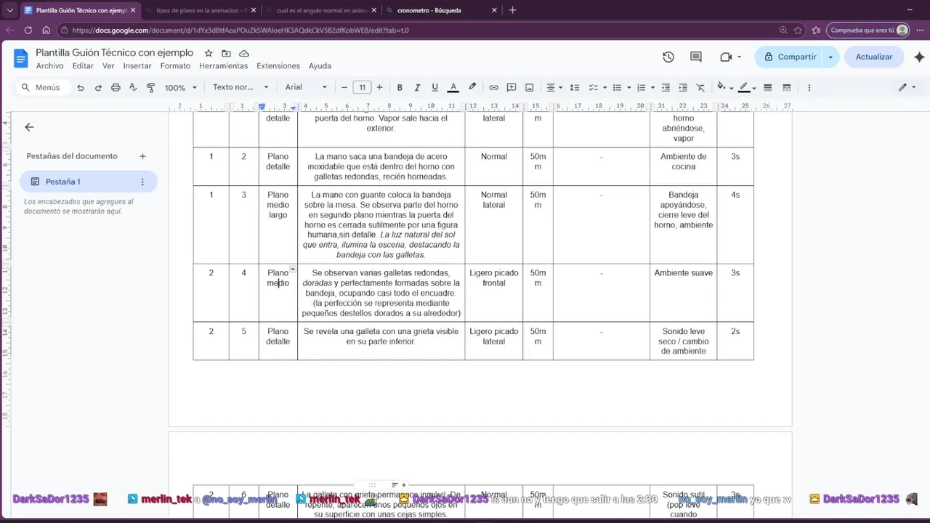The image size is (930, 523).
Task: Open the Editar menu
Action: click(x=83, y=66)
